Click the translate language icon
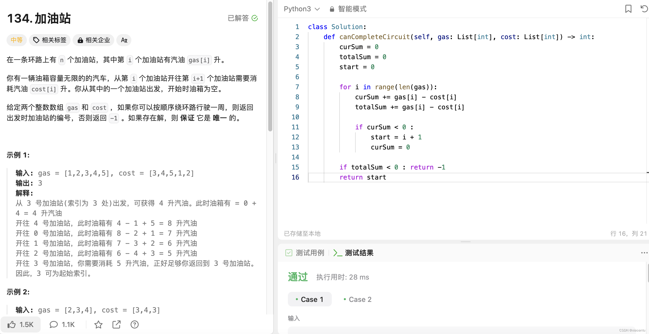Image resolution: width=649 pixels, height=334 pixels. click(x=124, y=40)
